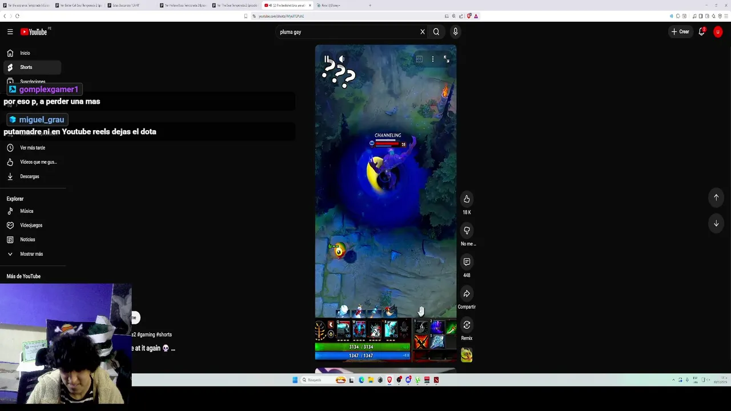Open Microsoft Edge from the taskbar

[362, 380]
